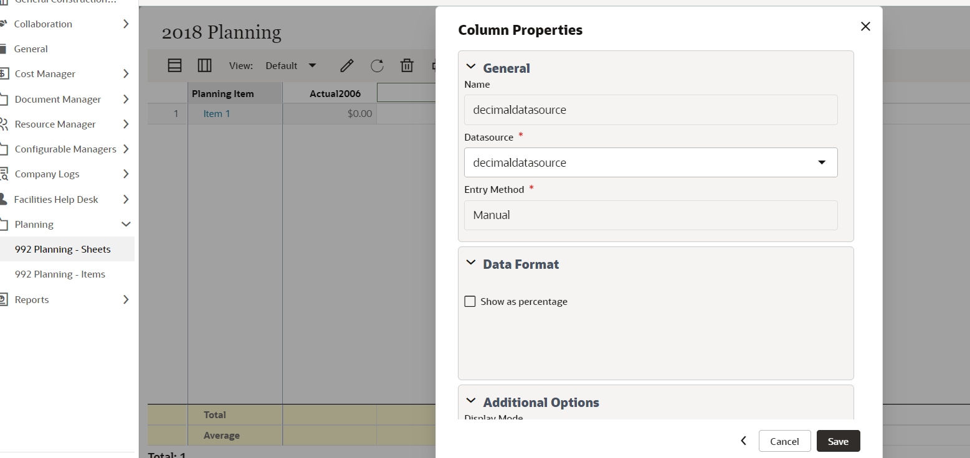The image size is (970, 458).
Task: Click the Planning Item column header
Action: pyautogui.click(x=235, y=93)
